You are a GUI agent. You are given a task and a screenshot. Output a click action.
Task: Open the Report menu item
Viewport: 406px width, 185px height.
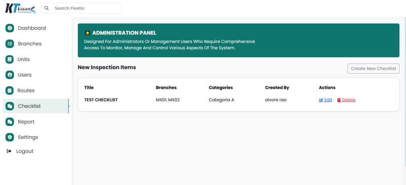(26, 122)
